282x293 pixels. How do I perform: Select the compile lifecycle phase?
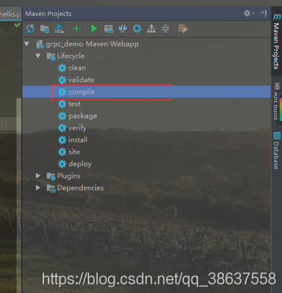[x=146, y=92]
